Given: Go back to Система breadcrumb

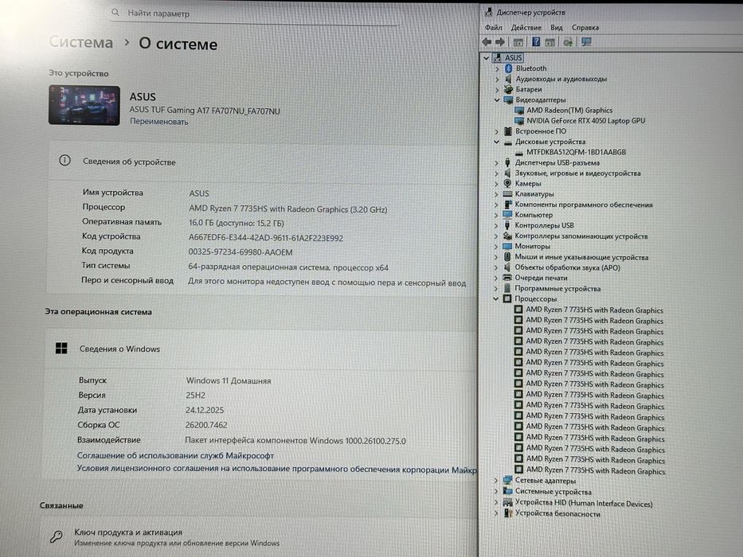Looking at the screenshot, I should (x=81, y=43).
